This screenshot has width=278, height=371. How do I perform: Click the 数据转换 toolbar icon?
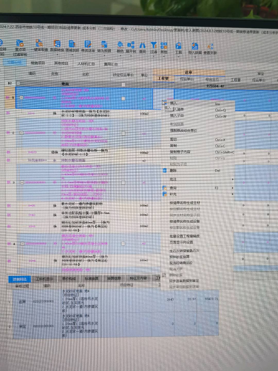click(57, 43)
